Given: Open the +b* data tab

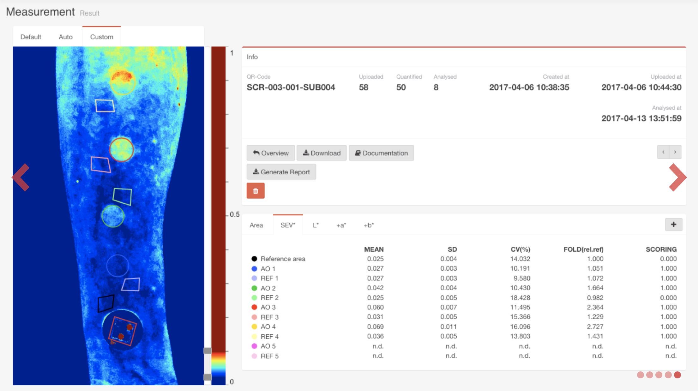Looking at the screenshot, I should 369,225.
